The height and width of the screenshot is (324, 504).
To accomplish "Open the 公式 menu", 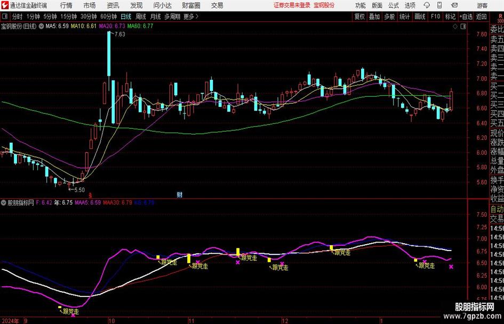I will [394, 5].
